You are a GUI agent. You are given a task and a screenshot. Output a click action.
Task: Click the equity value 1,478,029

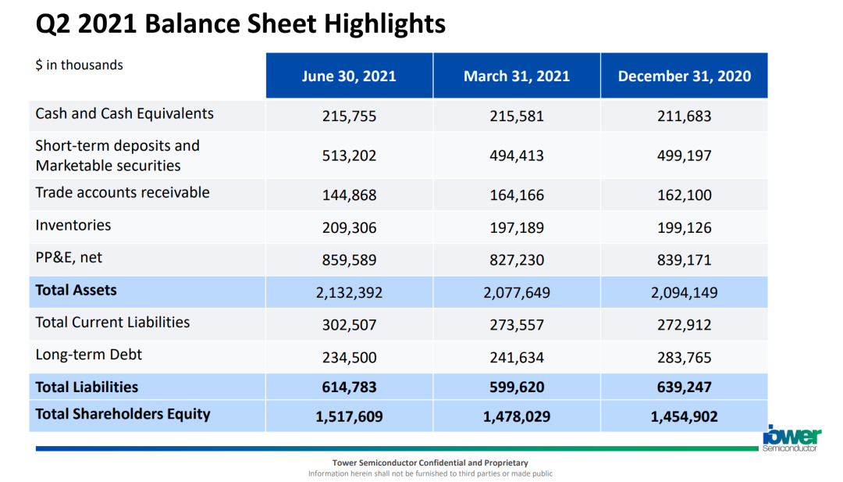pos(517,416)
